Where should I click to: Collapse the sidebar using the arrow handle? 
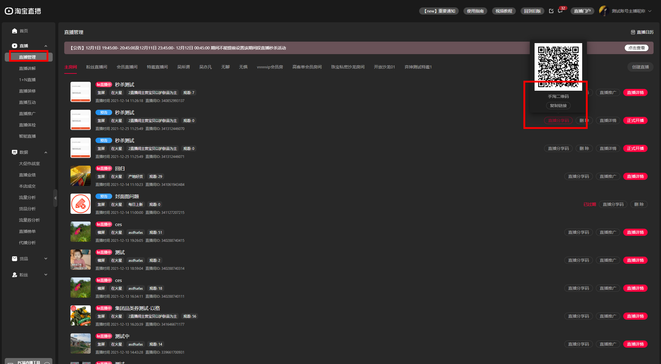point(55,198)
